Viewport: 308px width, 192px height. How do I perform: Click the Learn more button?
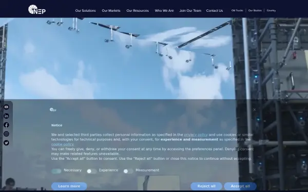(69, 186)
